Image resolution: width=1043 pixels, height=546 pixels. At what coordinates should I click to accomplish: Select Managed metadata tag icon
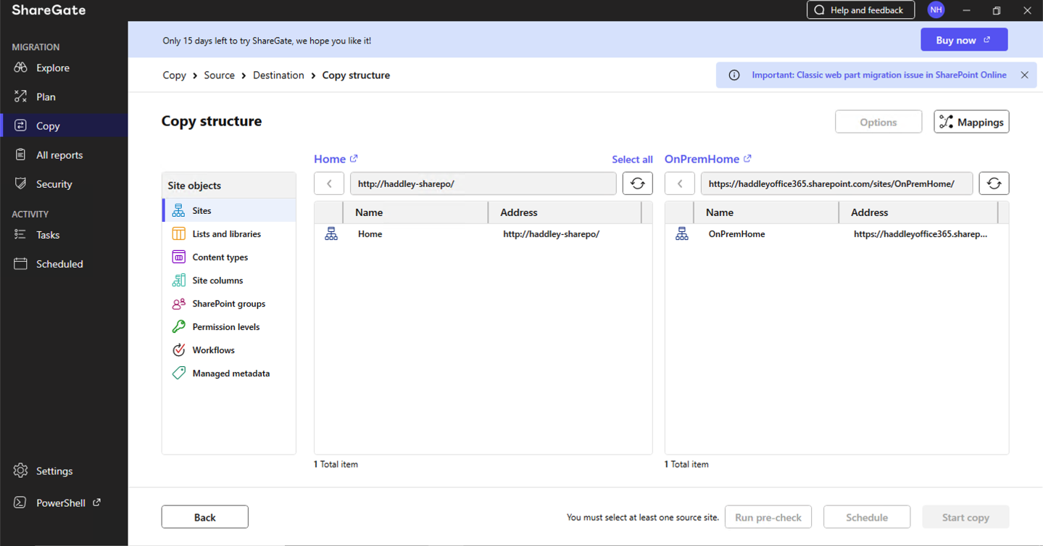(x=178, y=373)
